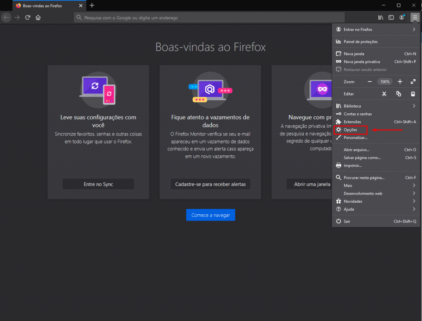The height and width of the screenshot is (321, 422).
Task: Click the zoom in plus button
Action: point(400,82)
